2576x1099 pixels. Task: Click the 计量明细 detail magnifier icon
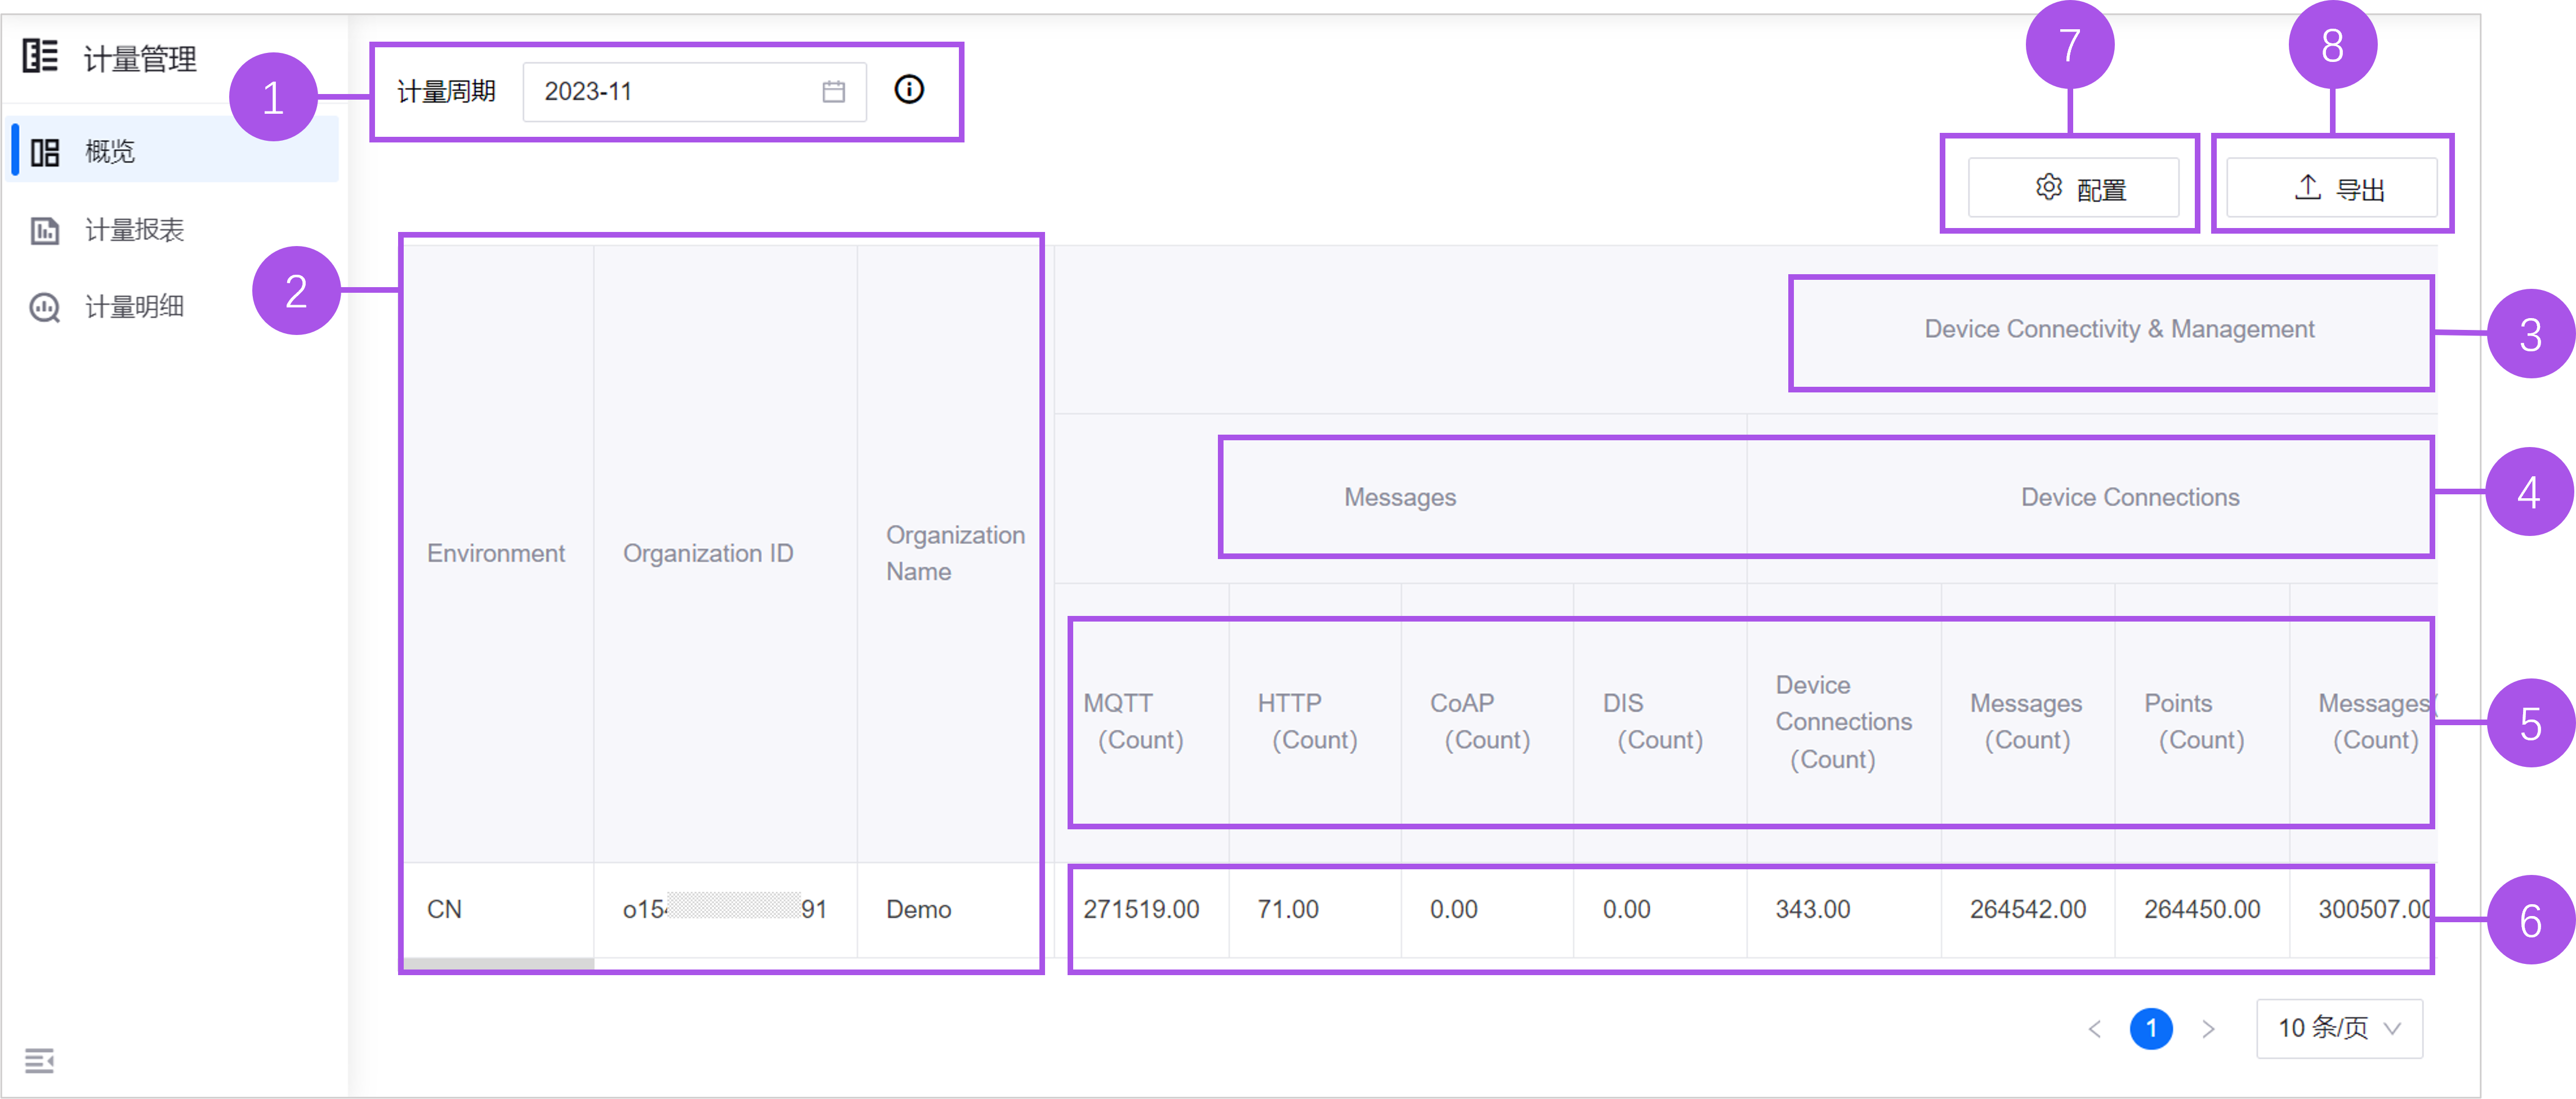(x=45, y=308)
